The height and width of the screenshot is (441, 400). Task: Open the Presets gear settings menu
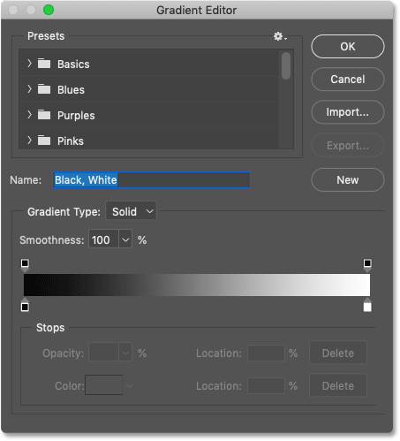pyautogui.click(x=280, y=36)
